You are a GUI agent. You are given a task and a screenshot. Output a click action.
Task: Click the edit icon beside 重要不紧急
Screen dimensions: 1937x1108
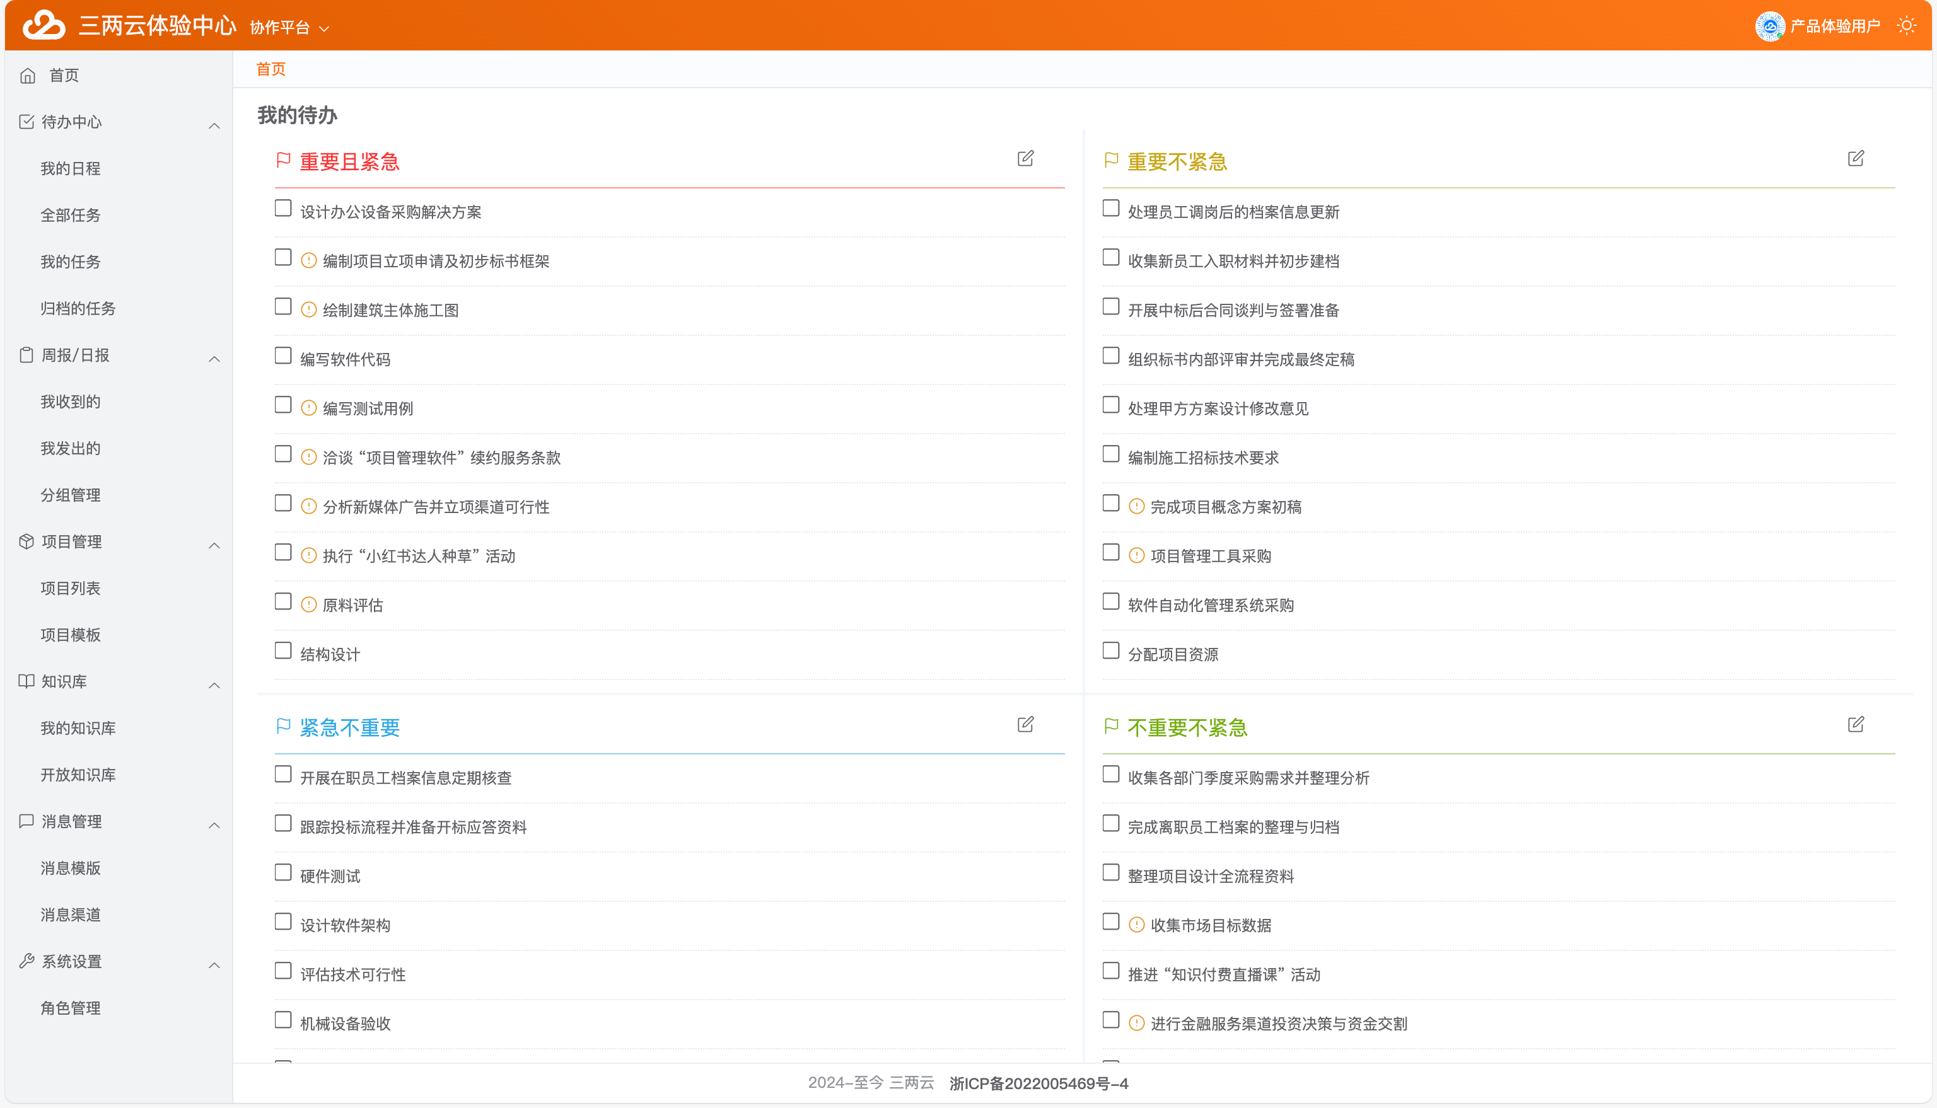point(1856,159)
